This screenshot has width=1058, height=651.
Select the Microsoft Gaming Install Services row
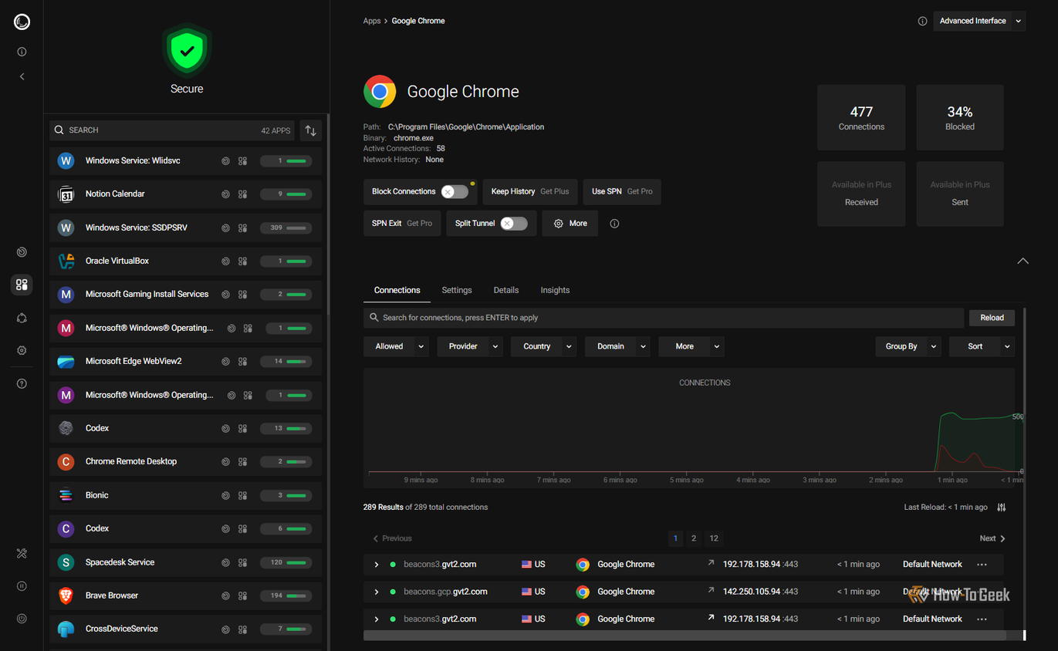coord(186,295)
